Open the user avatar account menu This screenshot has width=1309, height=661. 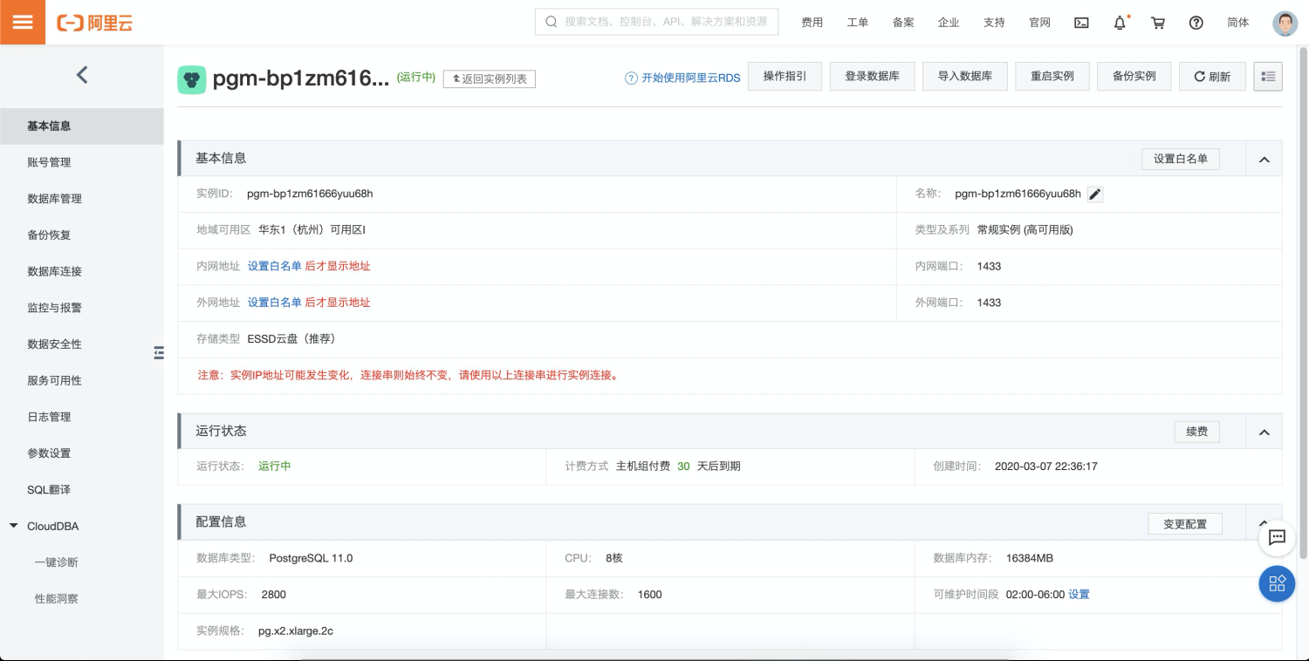(1285, 23)
